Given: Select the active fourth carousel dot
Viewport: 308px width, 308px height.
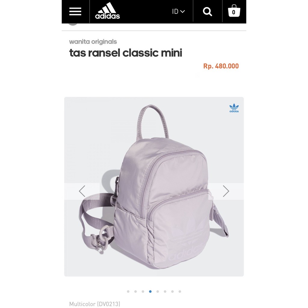Looking at the screenshot, I should (150, 291).
